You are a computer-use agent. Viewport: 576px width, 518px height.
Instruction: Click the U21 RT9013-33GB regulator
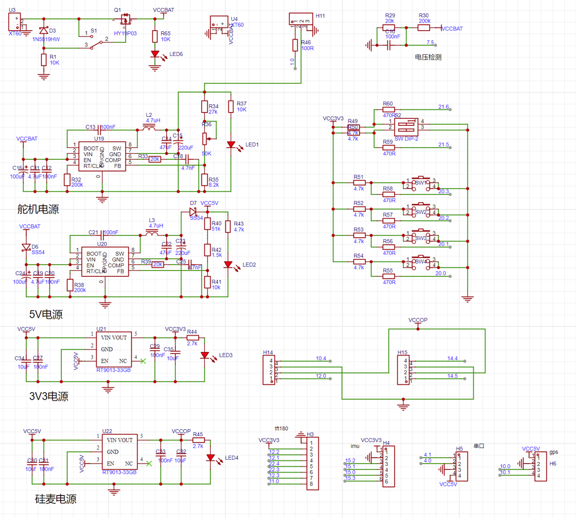pyautogui.click(x=113, y=349)
